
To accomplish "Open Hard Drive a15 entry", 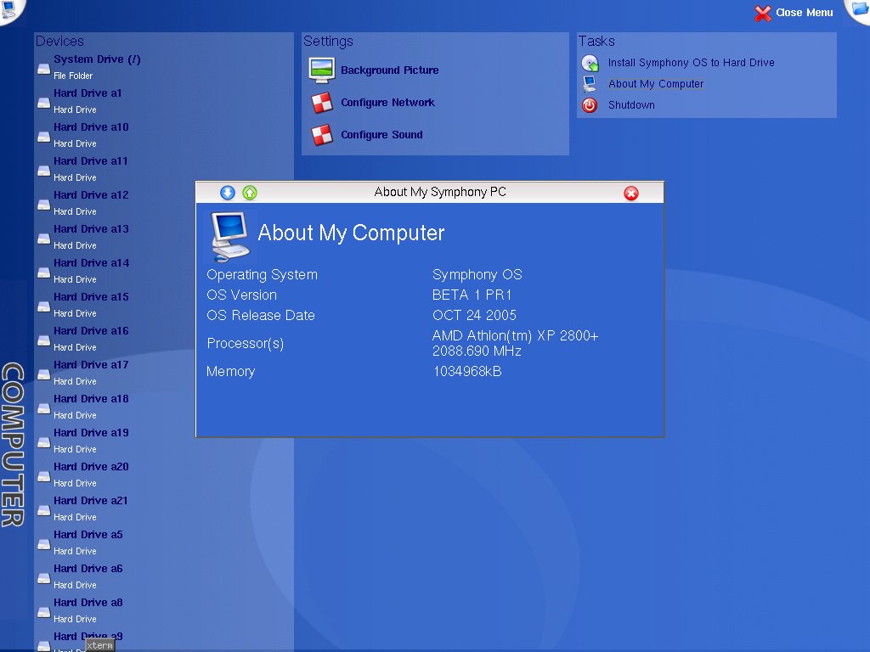I will coord(91,296).
